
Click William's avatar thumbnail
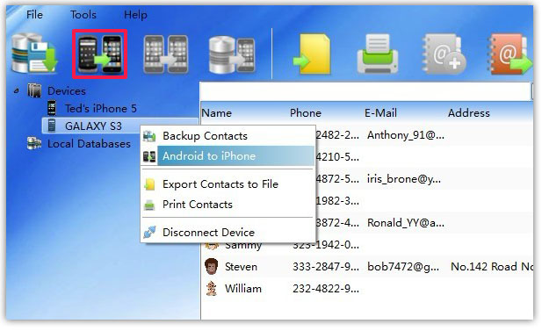tap(211, 289)
